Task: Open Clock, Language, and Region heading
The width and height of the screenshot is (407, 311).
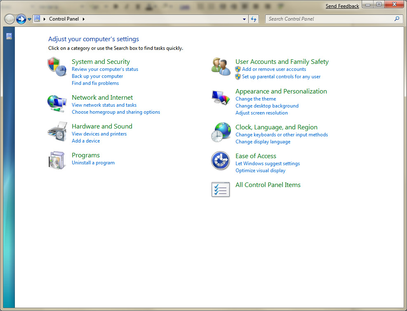Action: pyautogui.click(x=276, y=127)
